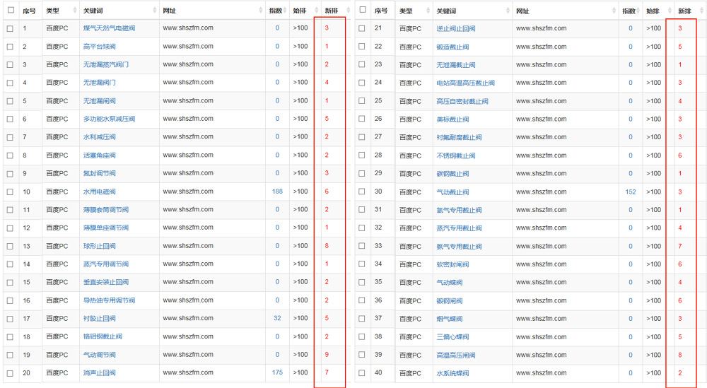Tick the select-all checkbox in right table header

[x=362, y=11]
